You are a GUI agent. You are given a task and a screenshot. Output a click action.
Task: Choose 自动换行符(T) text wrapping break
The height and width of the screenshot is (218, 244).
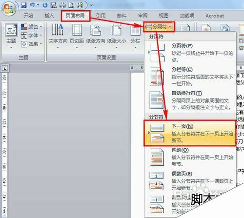coord(190,100)
